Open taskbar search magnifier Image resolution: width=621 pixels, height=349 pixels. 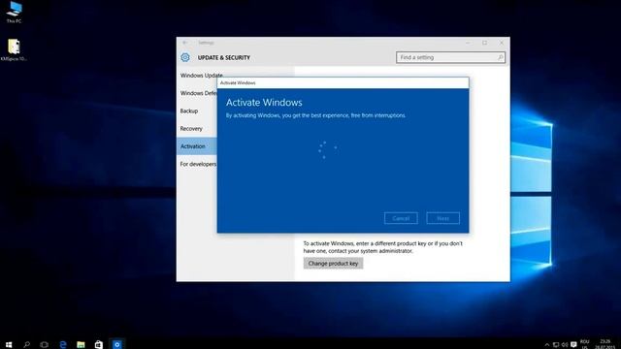[x=26, y=344]
